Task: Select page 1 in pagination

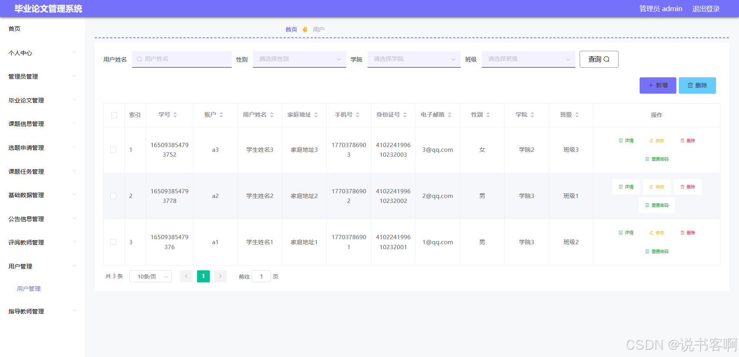Action: click(203, 276)
